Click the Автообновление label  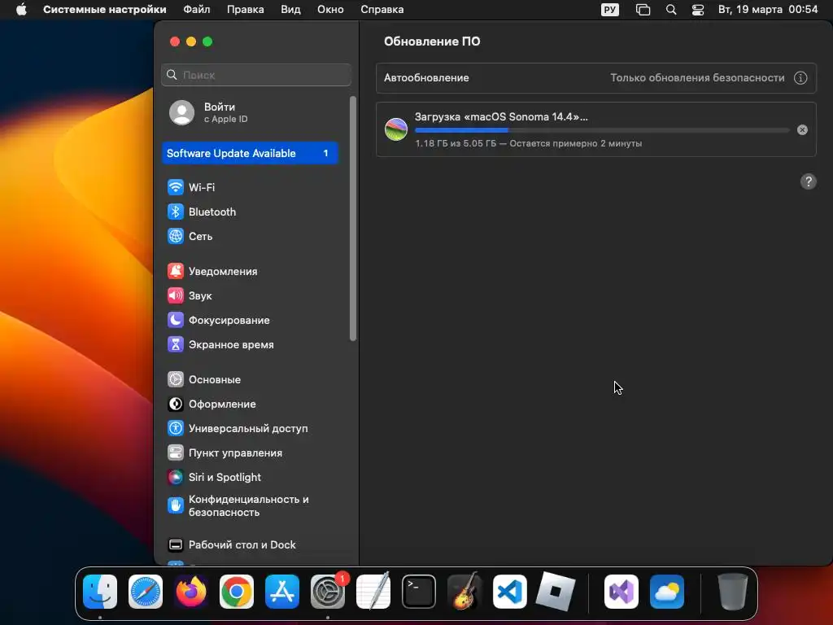click(x=426, y=77)
